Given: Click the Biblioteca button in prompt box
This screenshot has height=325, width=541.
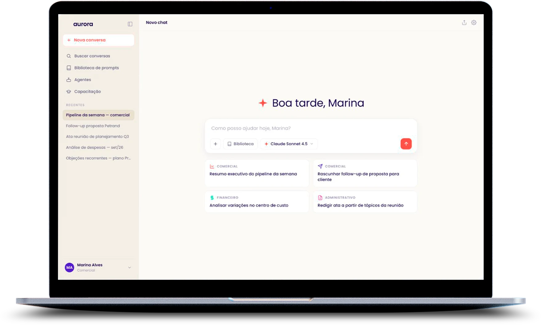Looking at the screenshot, I should coord(240,144).
